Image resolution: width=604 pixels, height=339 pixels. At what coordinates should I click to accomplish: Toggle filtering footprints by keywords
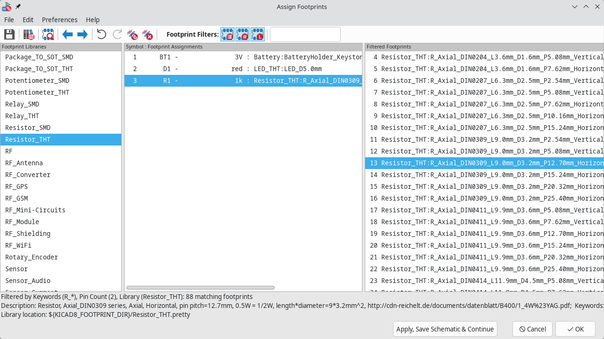[x=227, y=34]
